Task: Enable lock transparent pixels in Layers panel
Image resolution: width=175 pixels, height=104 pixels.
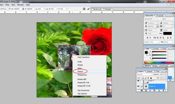Action: pyautogui.click(x=143, y=78)
